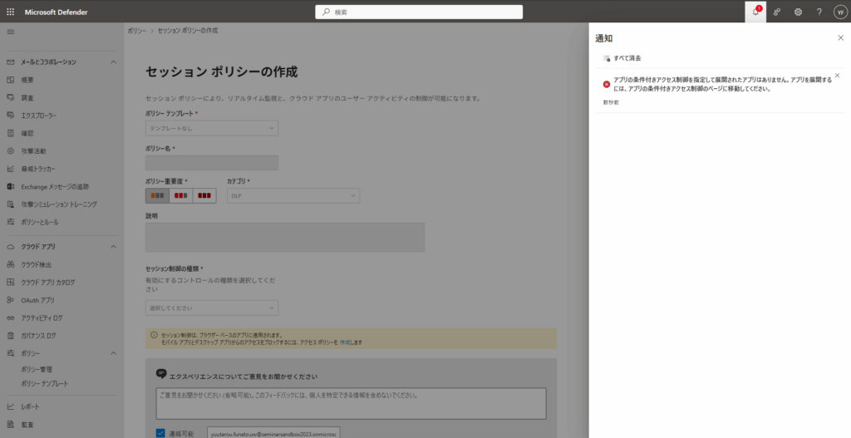
Task: Select the low severity level button
Action: pos(157,195)
